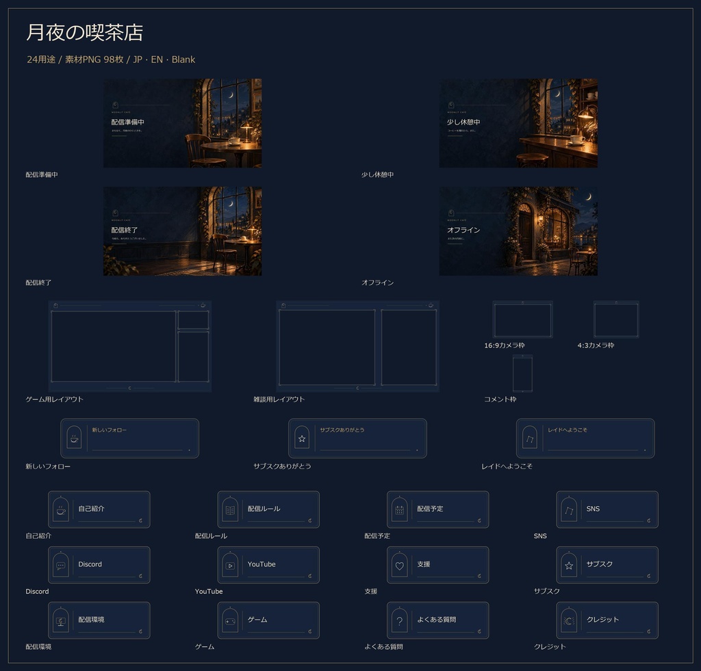This screenshot has height=671, width=701.
Task: Click the caption '16:9カメラ枠'
Action: click(505, 345)
